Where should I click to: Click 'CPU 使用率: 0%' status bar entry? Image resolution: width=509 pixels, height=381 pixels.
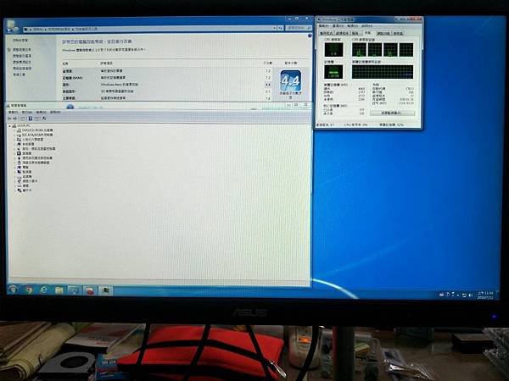355,124
